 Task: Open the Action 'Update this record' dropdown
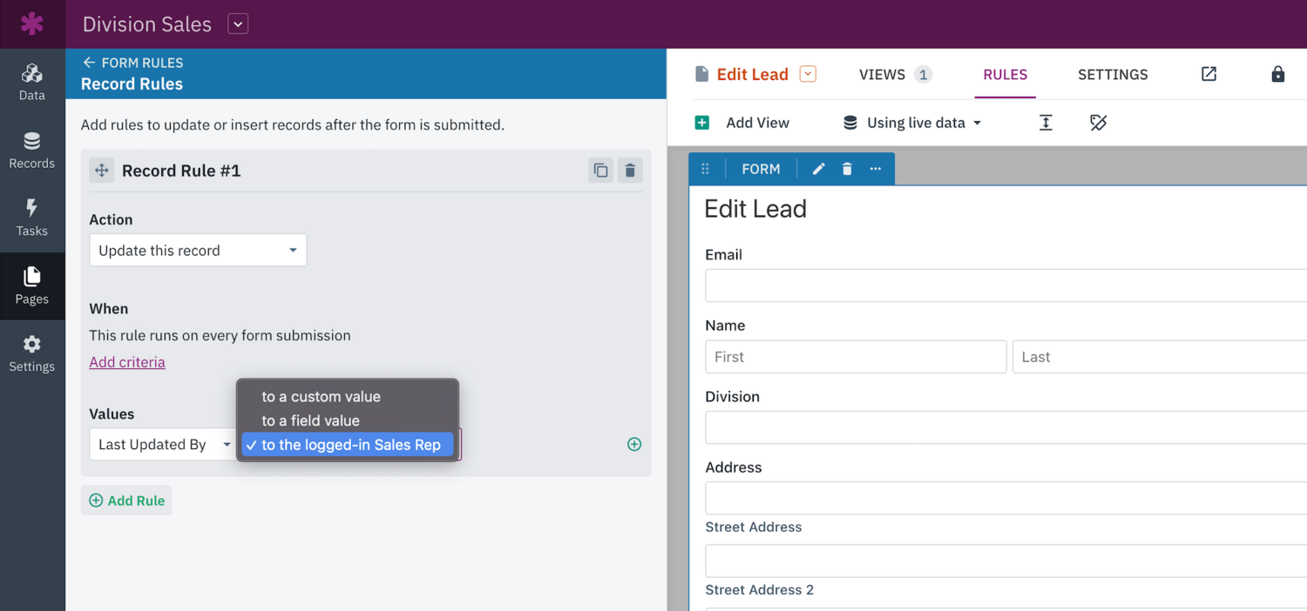tap(198, 251)
